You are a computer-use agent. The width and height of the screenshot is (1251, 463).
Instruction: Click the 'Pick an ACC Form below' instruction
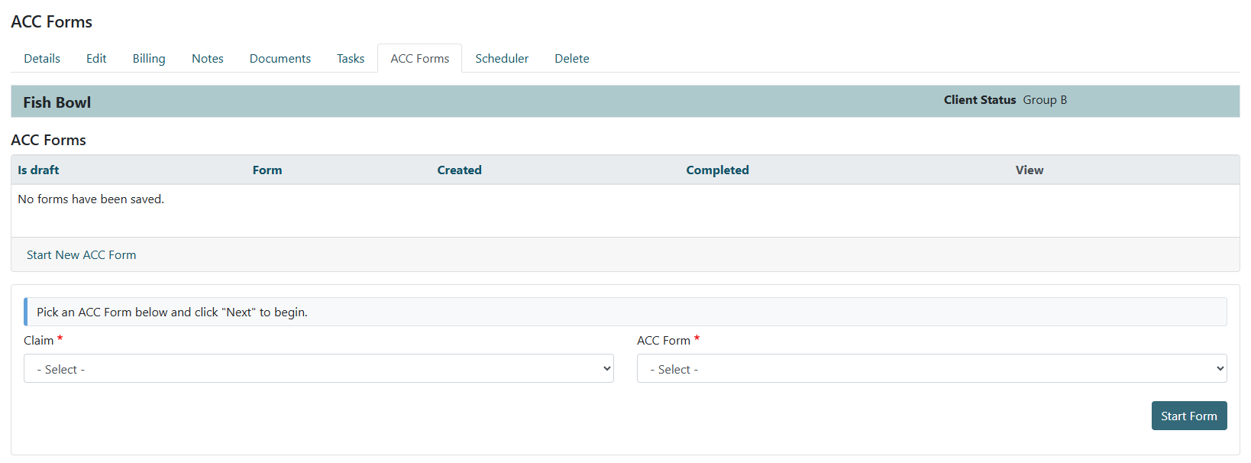point(172,312)
